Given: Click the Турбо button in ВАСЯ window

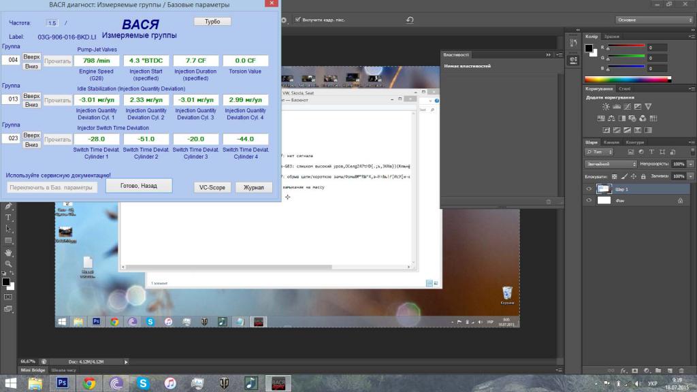Looking at the screenshot, I should click(212, 21).
